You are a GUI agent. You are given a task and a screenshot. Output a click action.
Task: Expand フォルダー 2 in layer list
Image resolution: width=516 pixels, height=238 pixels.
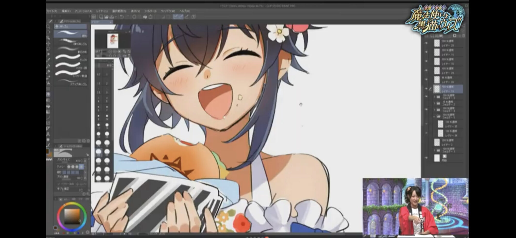click(435, 103)
